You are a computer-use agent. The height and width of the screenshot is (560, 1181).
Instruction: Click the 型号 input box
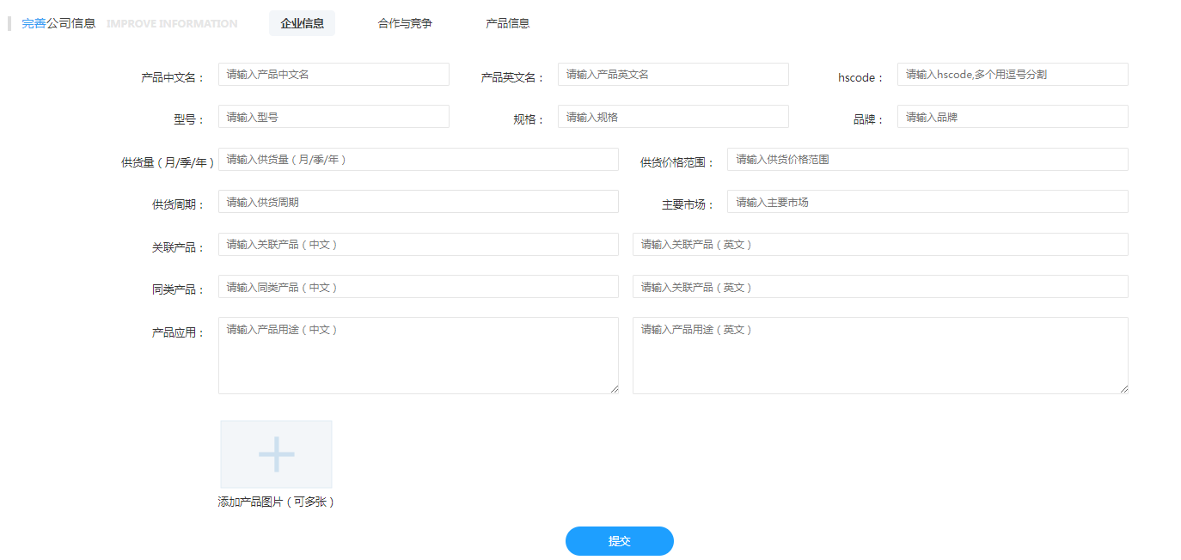point(333,117)
